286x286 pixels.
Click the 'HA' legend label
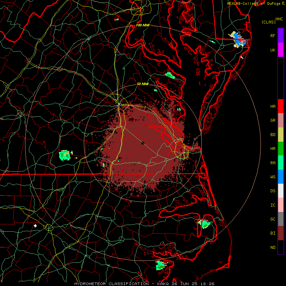click(x=273, y=106)
